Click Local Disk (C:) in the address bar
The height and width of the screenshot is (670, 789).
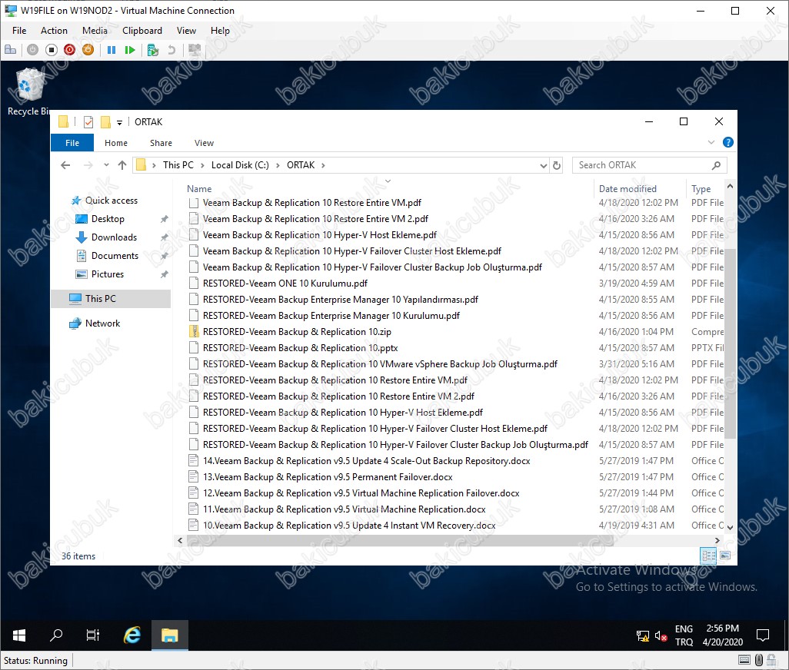pos(240,165)
